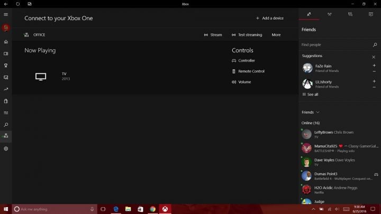The width and height of the screenshot is (381, 214).
Task: Open Store bag icon in sidebar
Action: click(6, 101)
